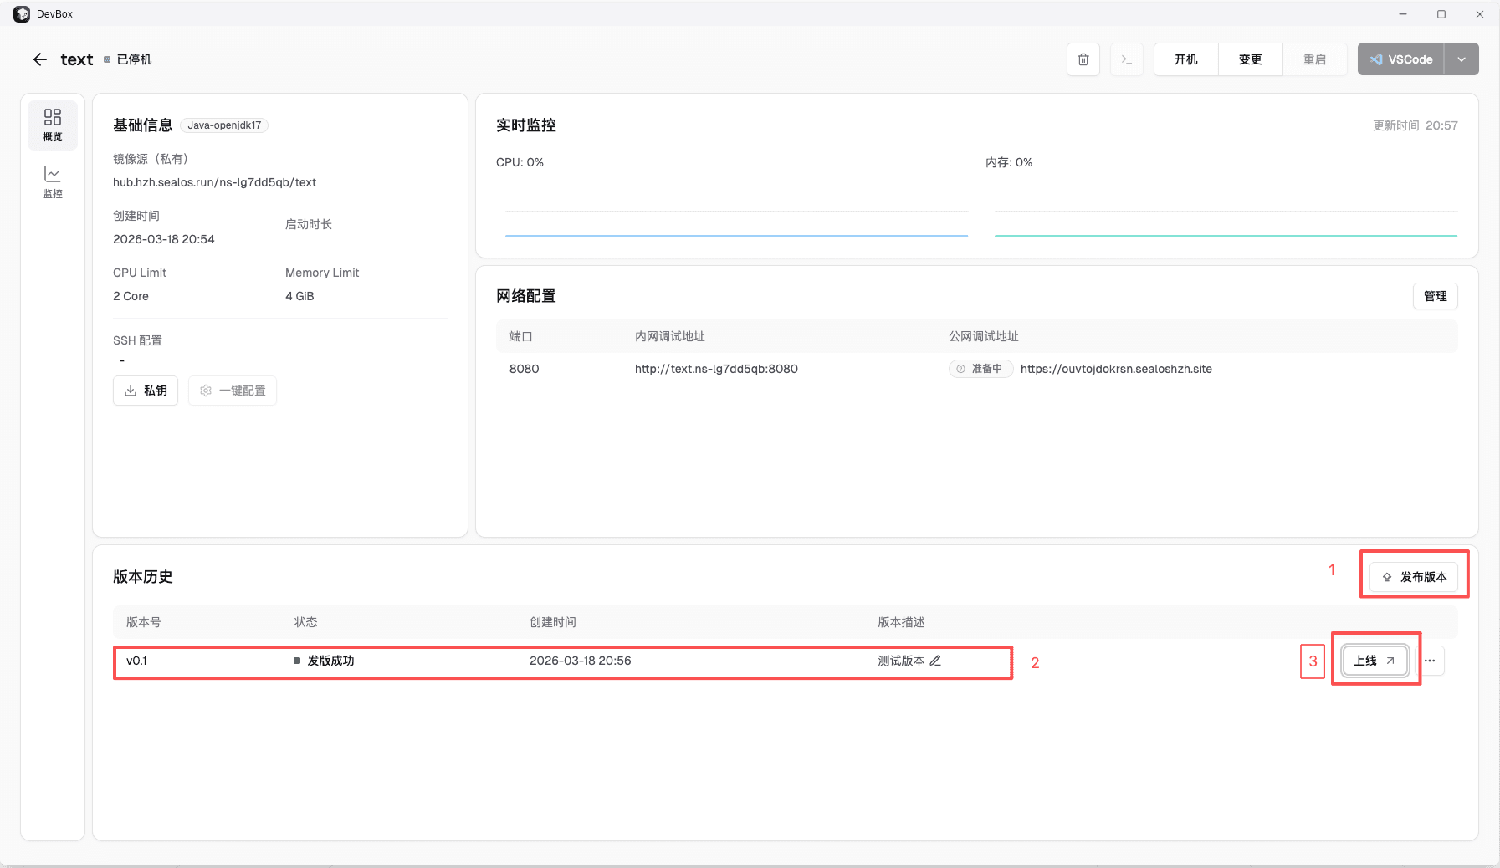The width and height of the screenshot is (1500, 868).
Task: Download the 私钥 private key
Action: [146, 391]
